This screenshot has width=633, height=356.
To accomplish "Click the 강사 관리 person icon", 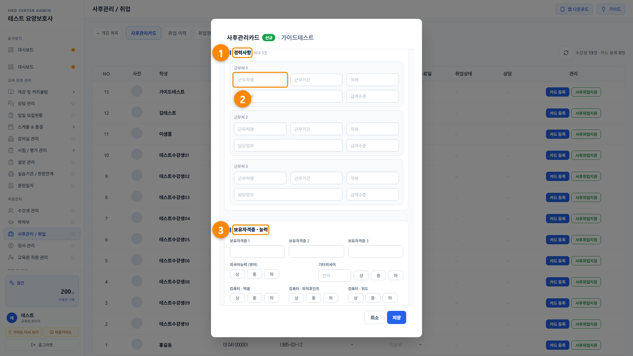I will point(11,246).
